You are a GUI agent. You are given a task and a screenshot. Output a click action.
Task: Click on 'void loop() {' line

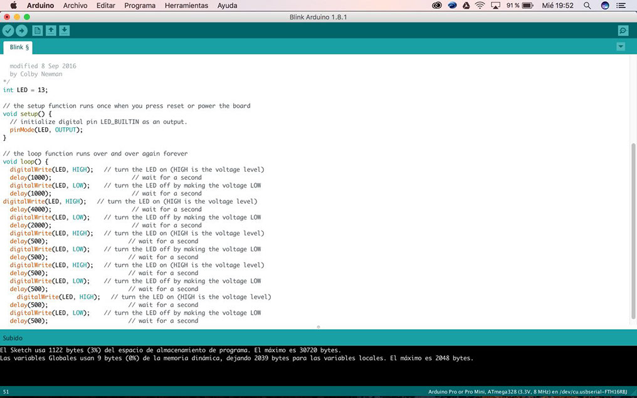point(26,162)
